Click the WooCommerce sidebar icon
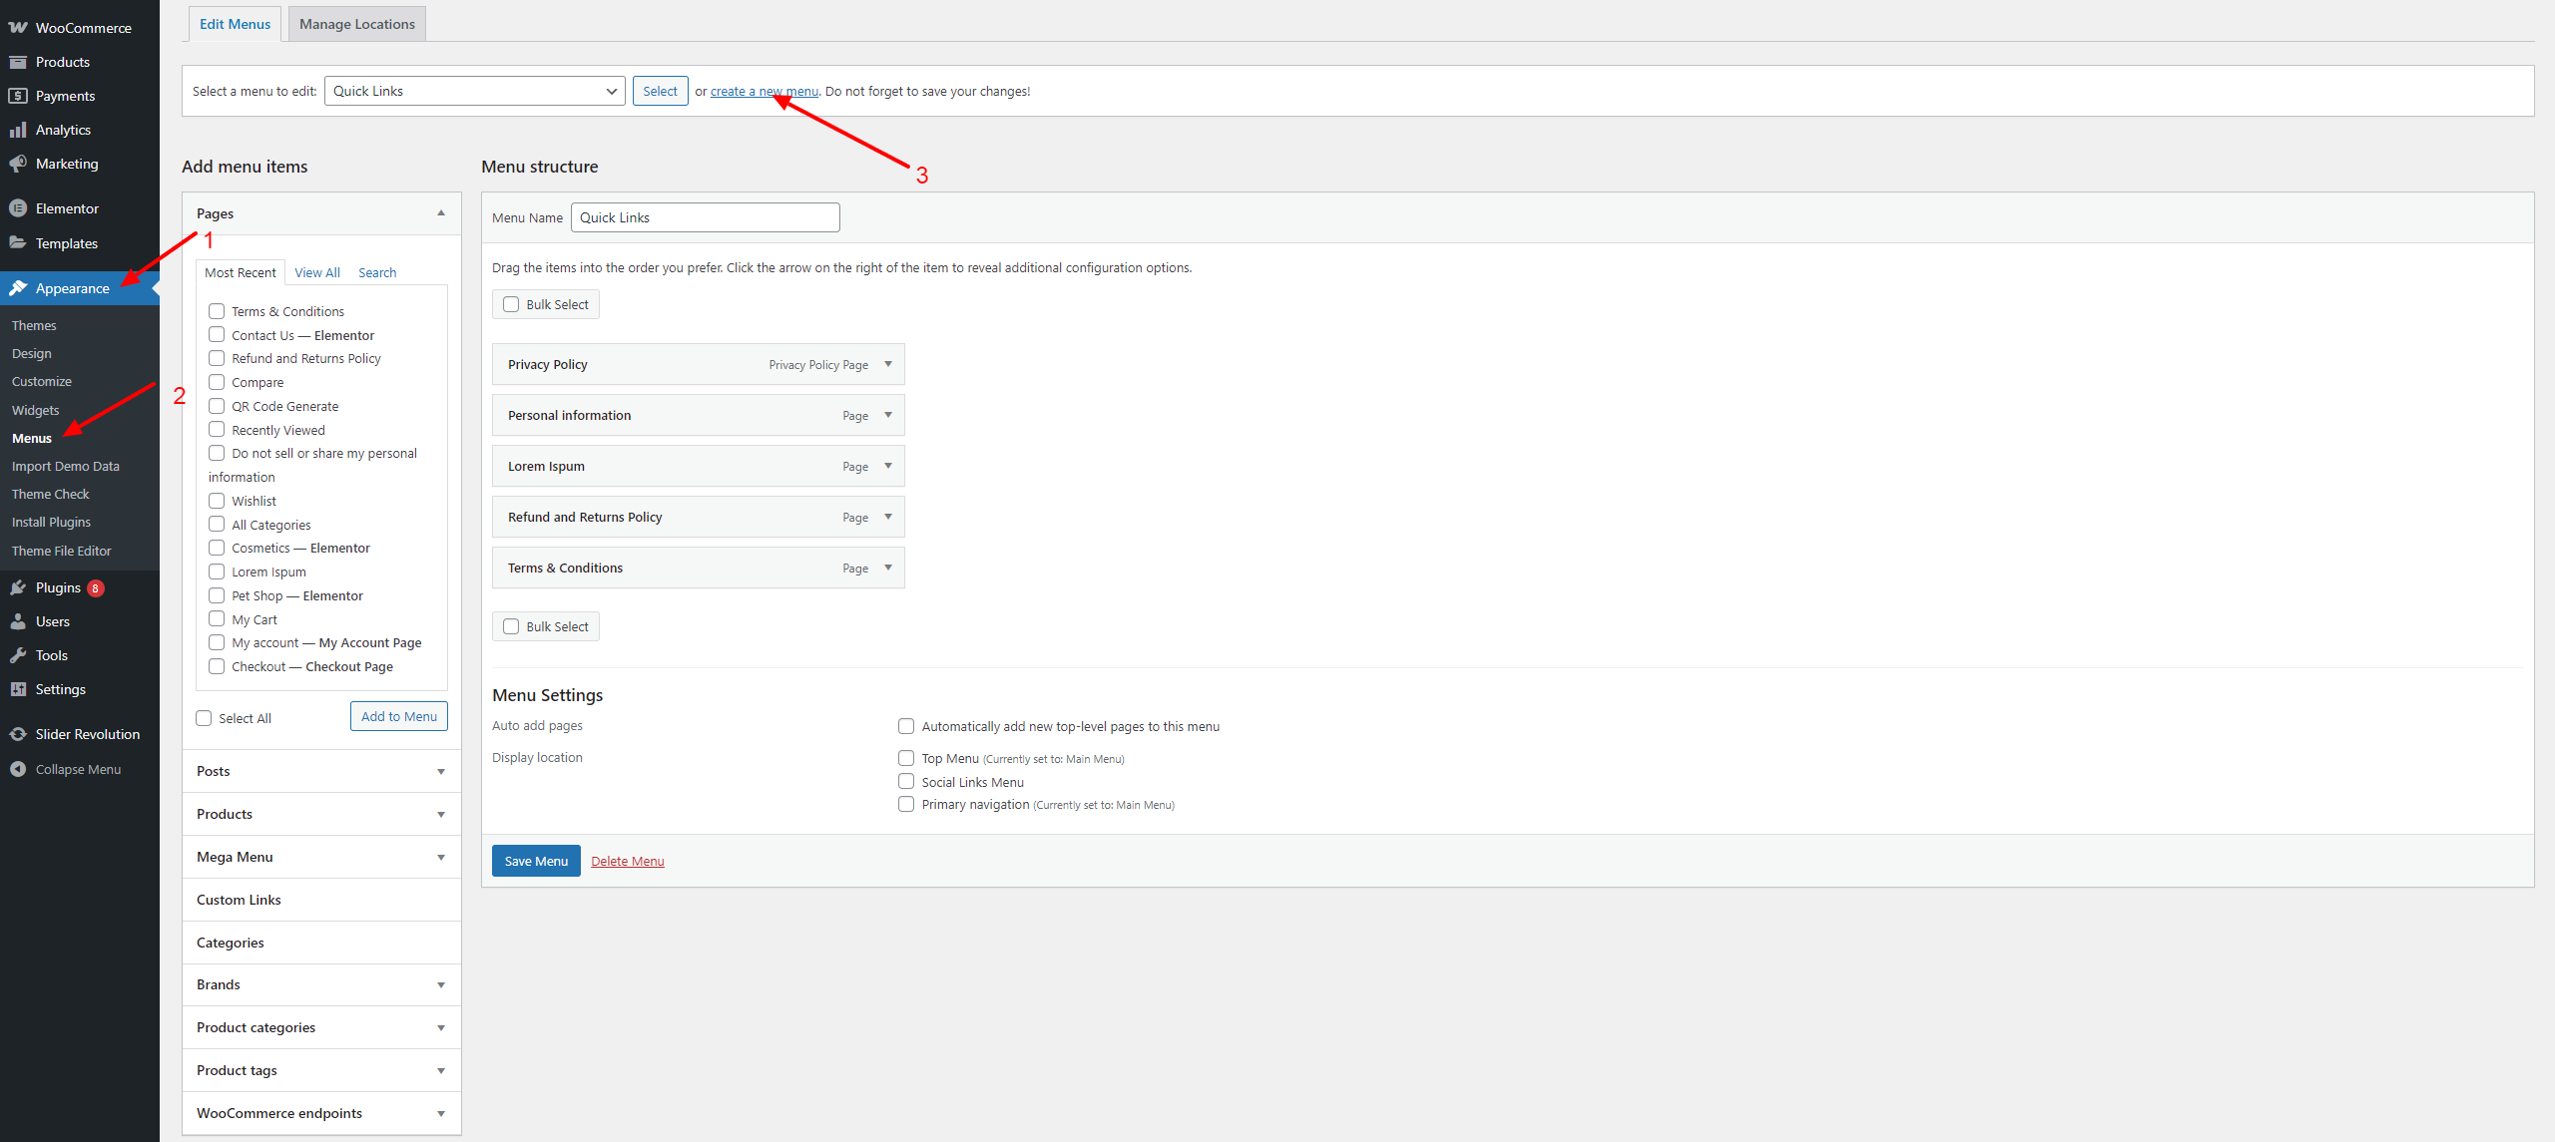 18,28
